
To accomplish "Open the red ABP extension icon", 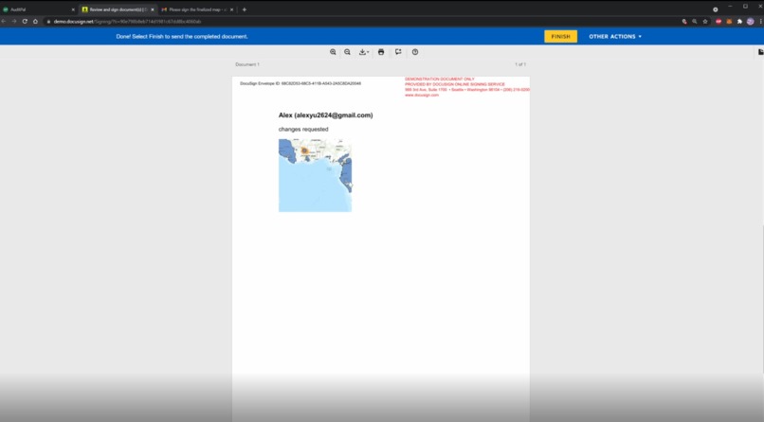I will click(719, 22).
